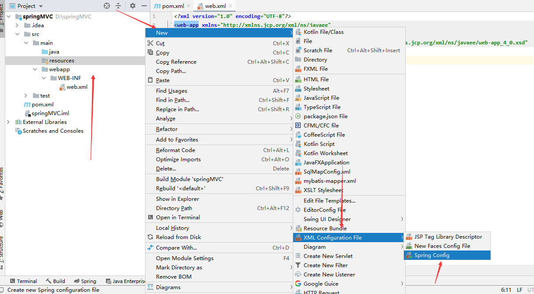Open the Diagrams submenu at bottom

pyautogui.click(x=219, y=287)
